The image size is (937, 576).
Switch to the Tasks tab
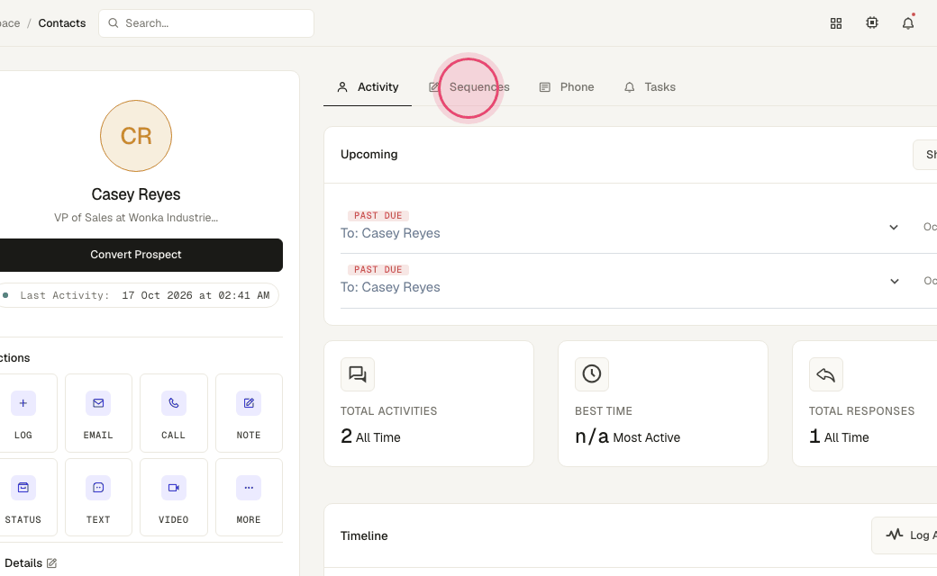tap(650, 87)
